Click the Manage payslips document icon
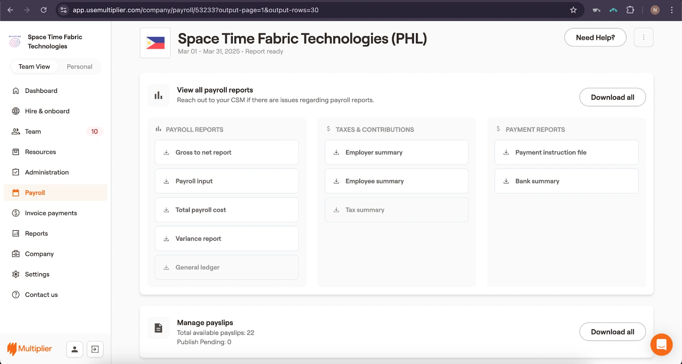 coord(159,328)
